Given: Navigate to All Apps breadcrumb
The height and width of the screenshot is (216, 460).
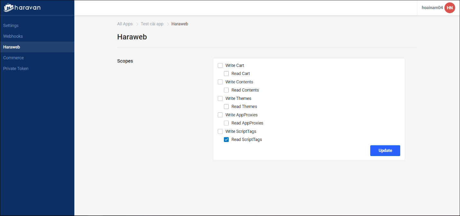Looking at the screenshot, I should click(x=125, y=24).
